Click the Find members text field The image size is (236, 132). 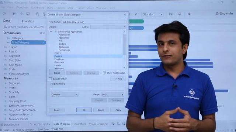point(87,89)
